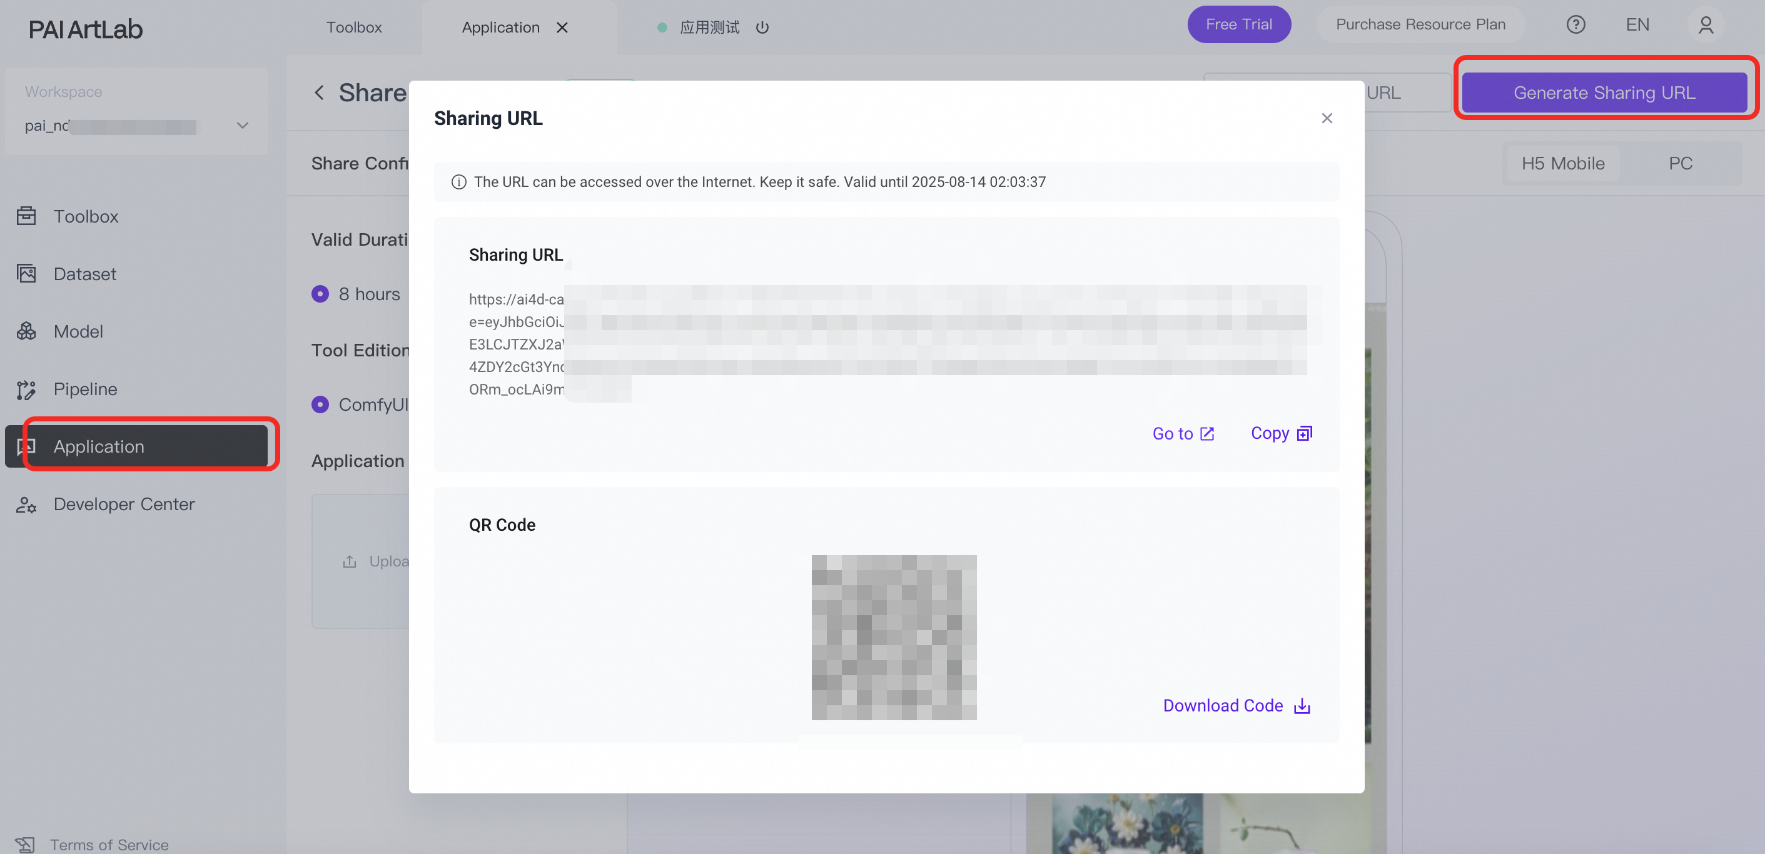The width and height of the screenshot is (1765, 854).
Task: Copy the sharing URL
Action: tap(1280, 433)
